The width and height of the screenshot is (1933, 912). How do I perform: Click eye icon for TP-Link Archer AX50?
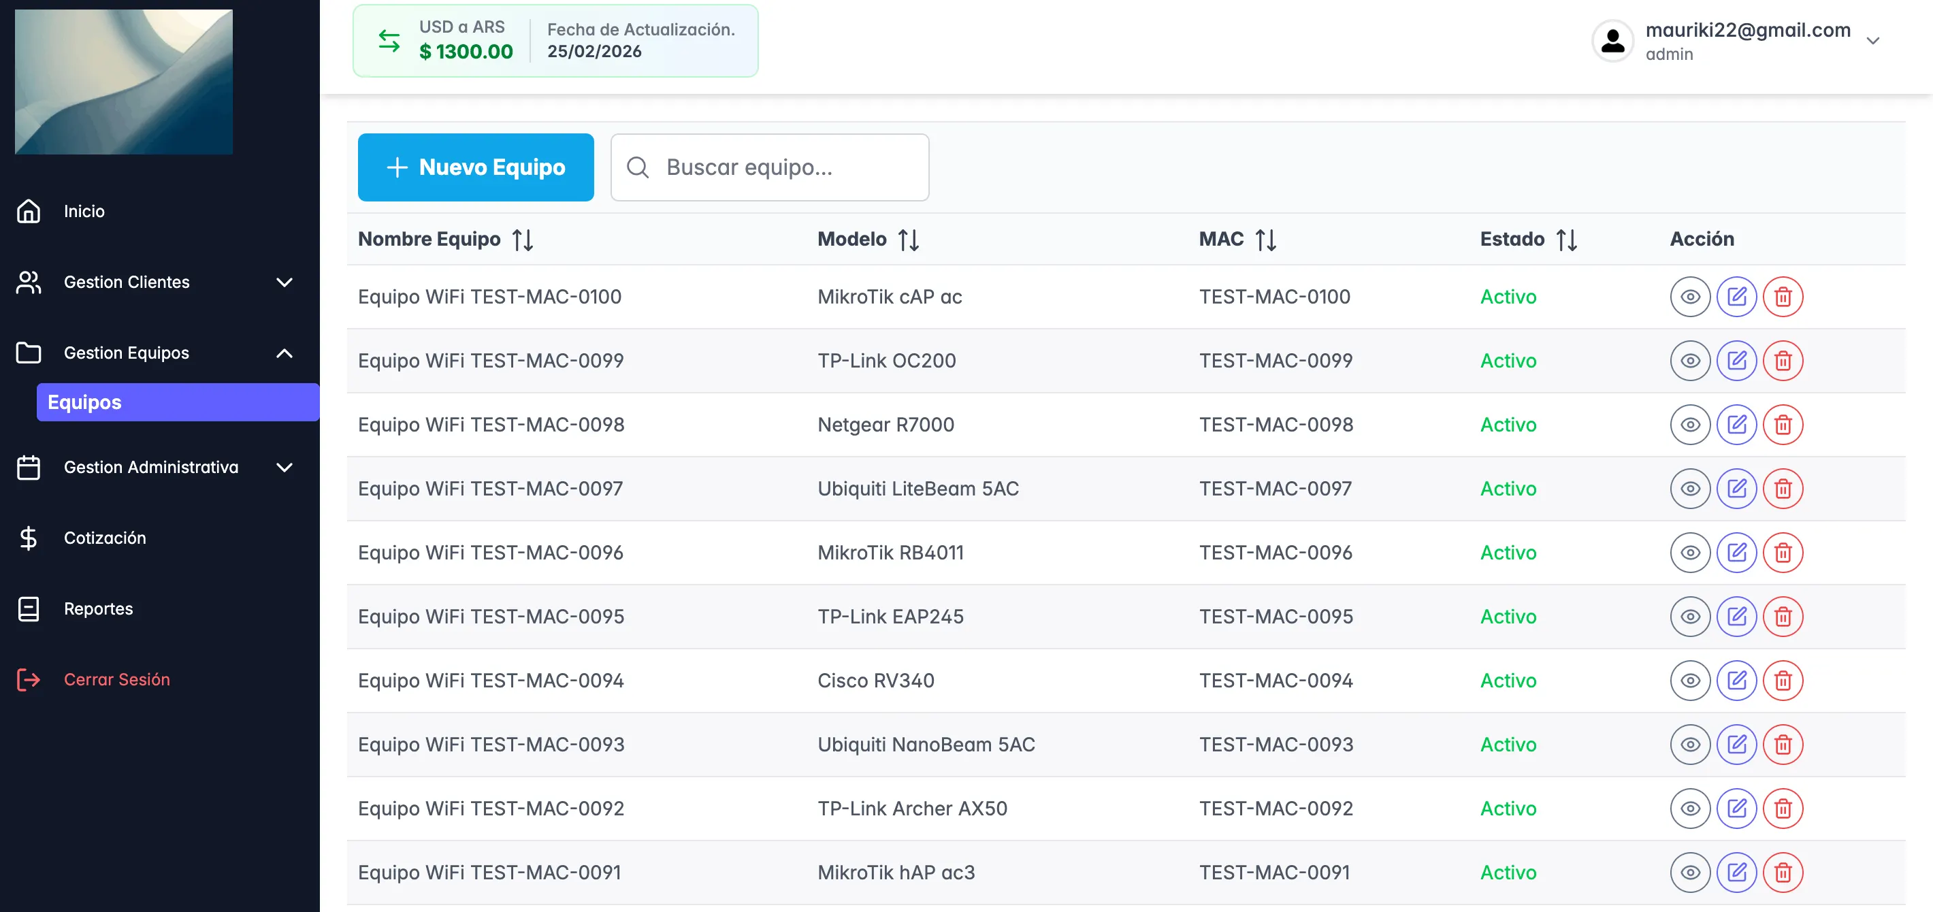(x=1690, y=809)
